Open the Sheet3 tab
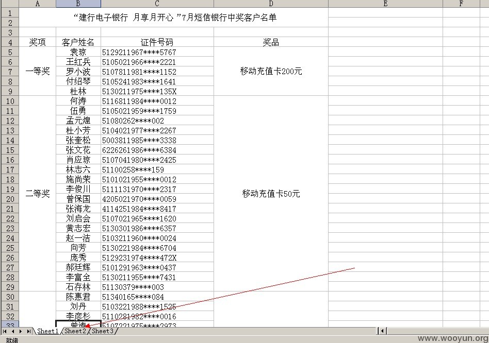 [102, 331]
